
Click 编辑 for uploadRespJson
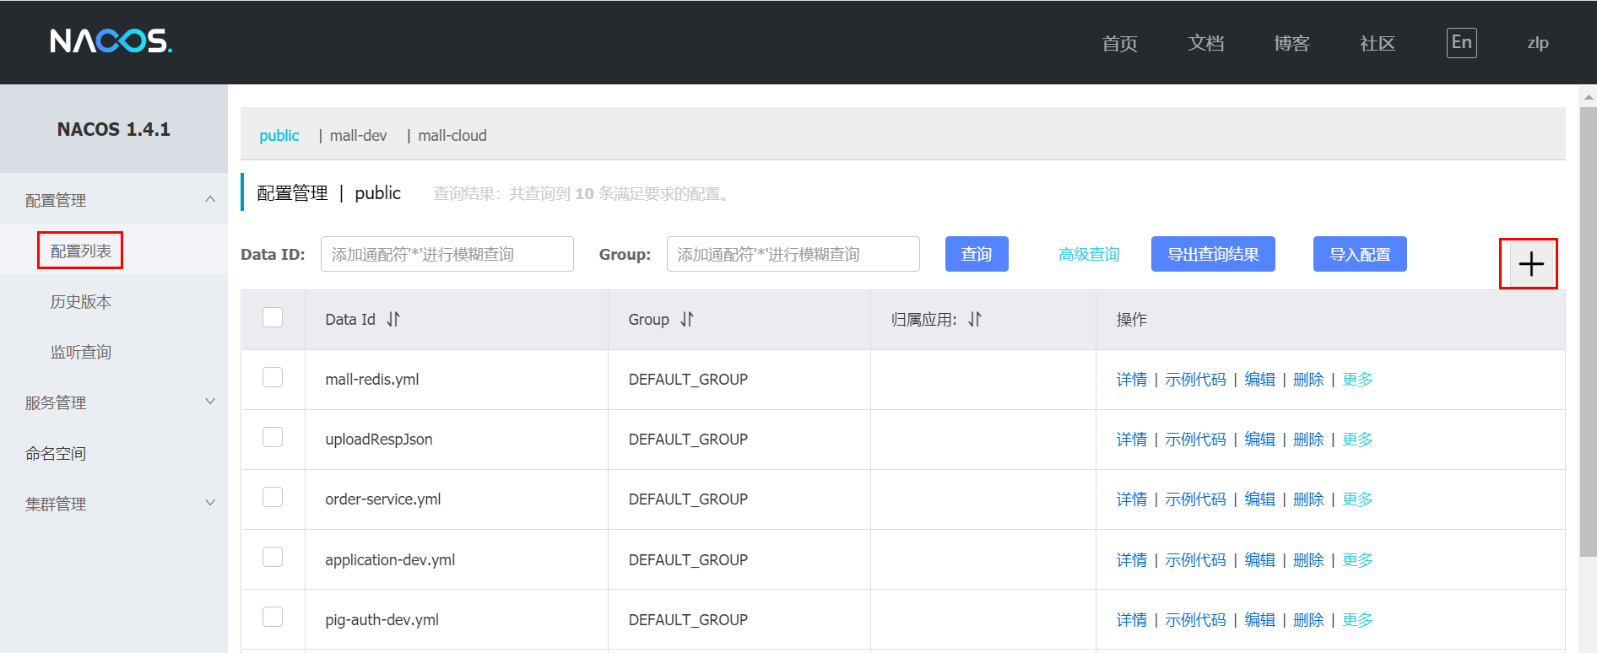1259,440
